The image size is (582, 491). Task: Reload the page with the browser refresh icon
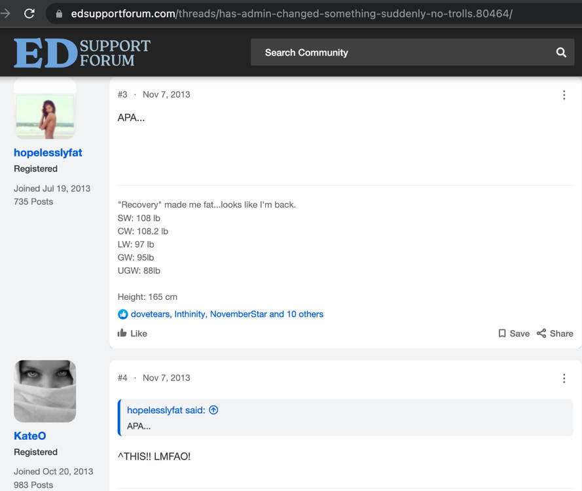click(29, 14)
